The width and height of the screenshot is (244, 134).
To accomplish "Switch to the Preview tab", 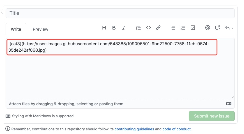I will click(x=40, y=29).
